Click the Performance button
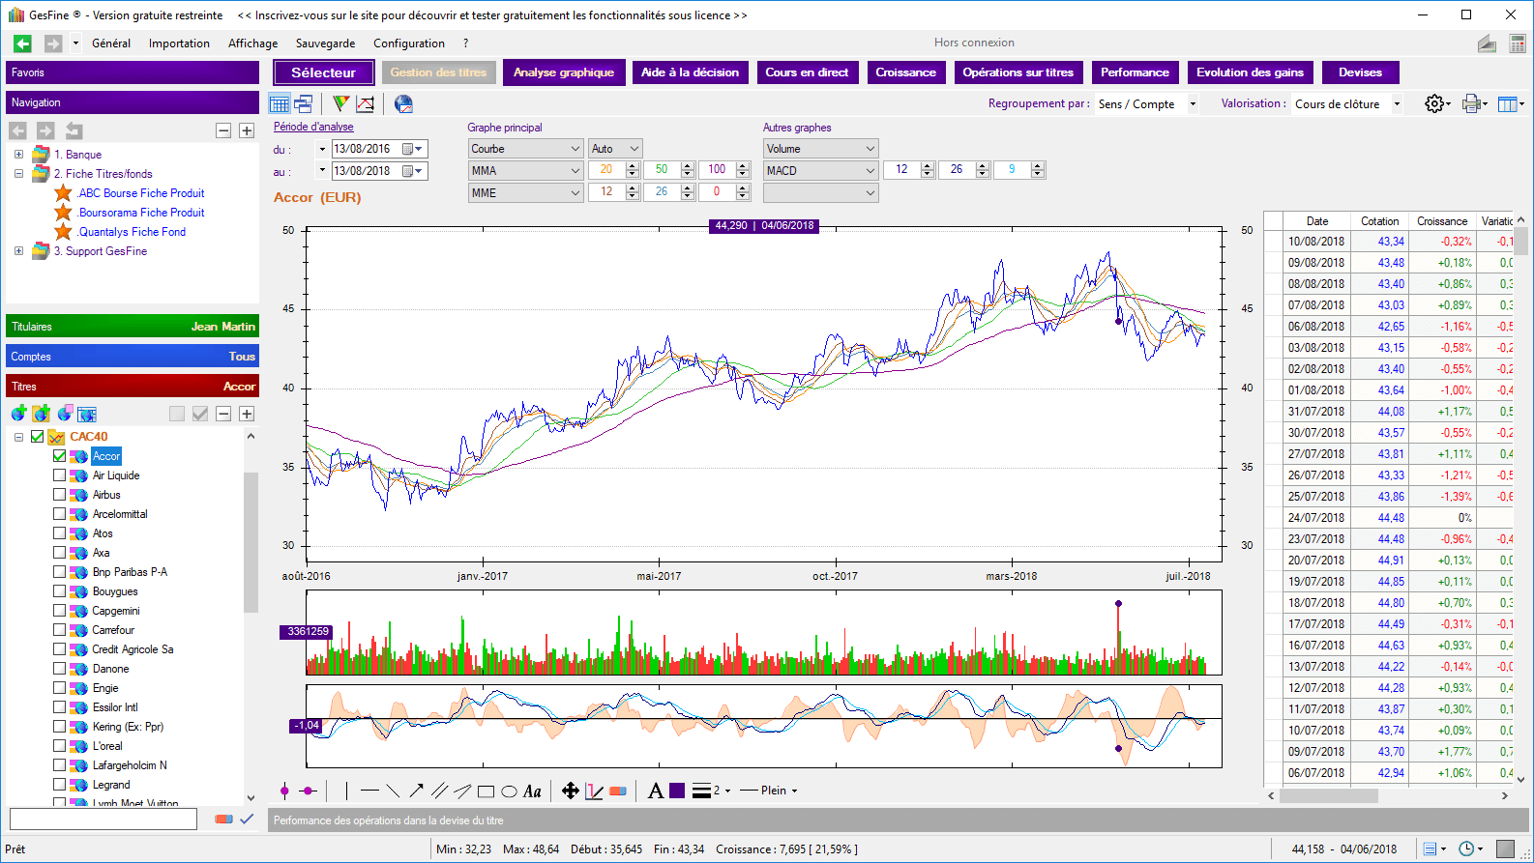 click(1135, 72)
